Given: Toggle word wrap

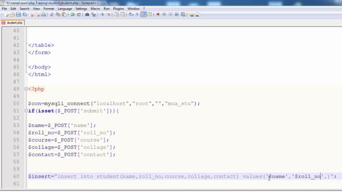Looking at the screenshot, I should tap(131, 14).
